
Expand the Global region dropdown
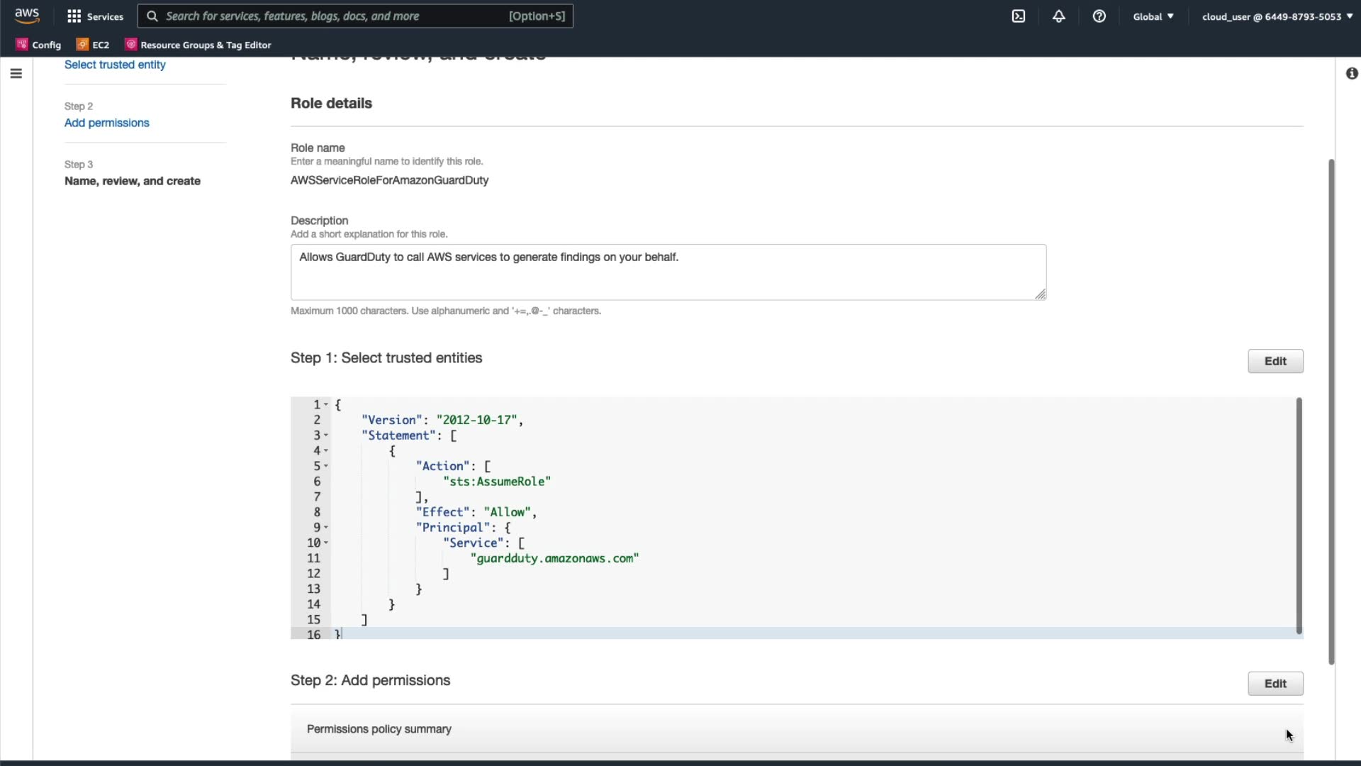pos(1153,16)
